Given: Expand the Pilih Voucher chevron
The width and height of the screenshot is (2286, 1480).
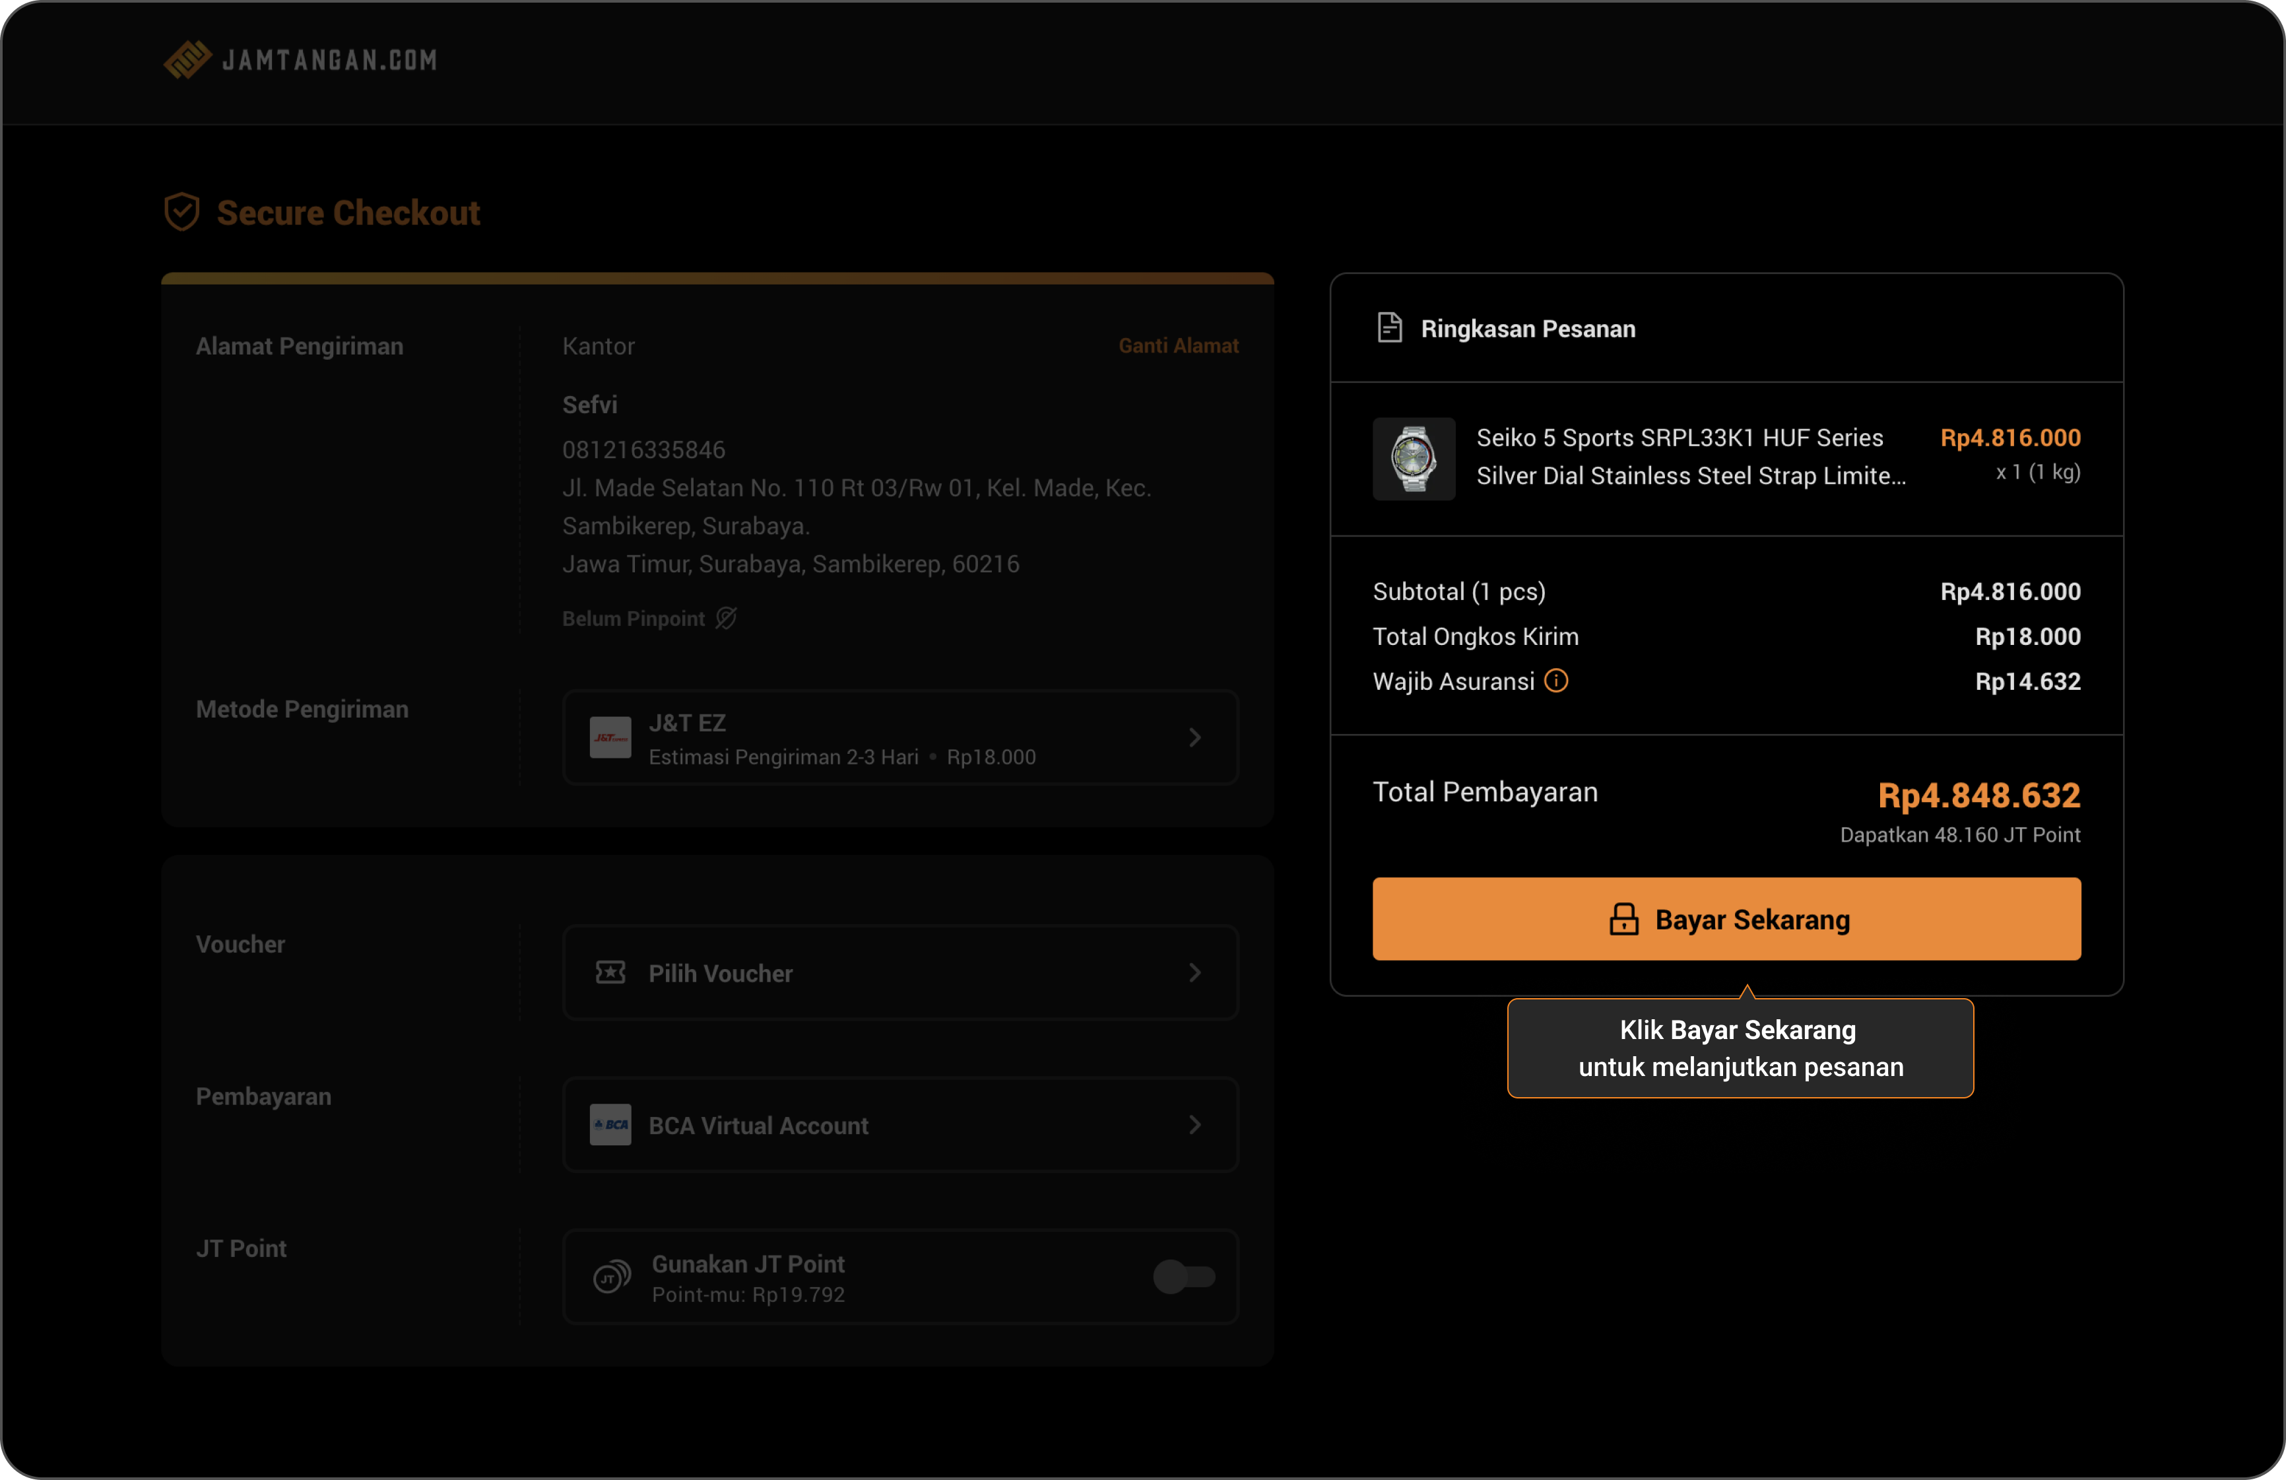Looking at the screenshot, I should pos(1195,972).
